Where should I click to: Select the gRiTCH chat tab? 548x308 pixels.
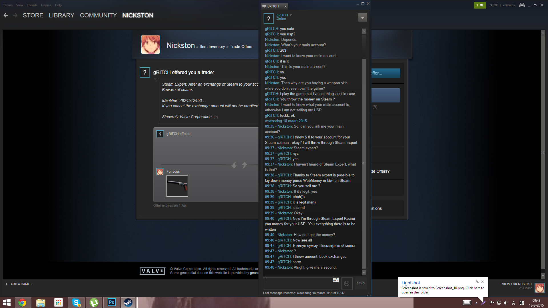click(x=273, y=6)
